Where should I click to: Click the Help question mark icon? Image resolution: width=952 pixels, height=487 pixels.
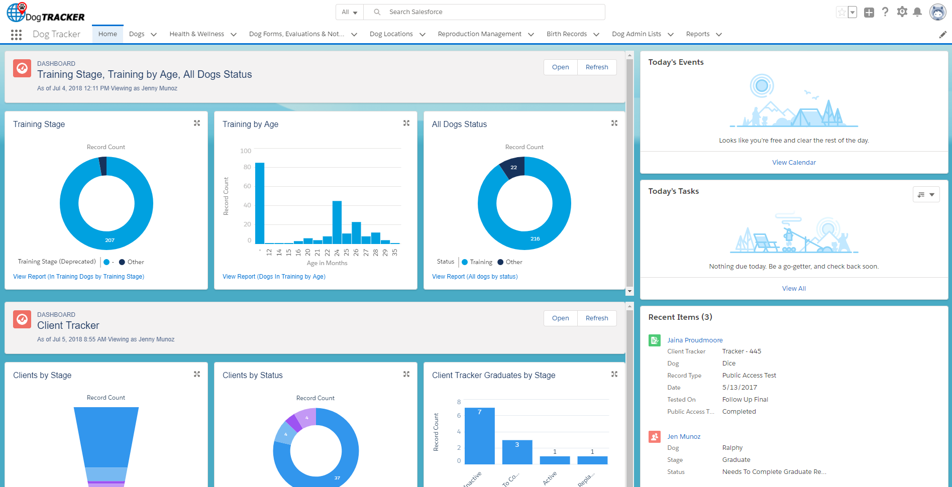click(885, 12)
